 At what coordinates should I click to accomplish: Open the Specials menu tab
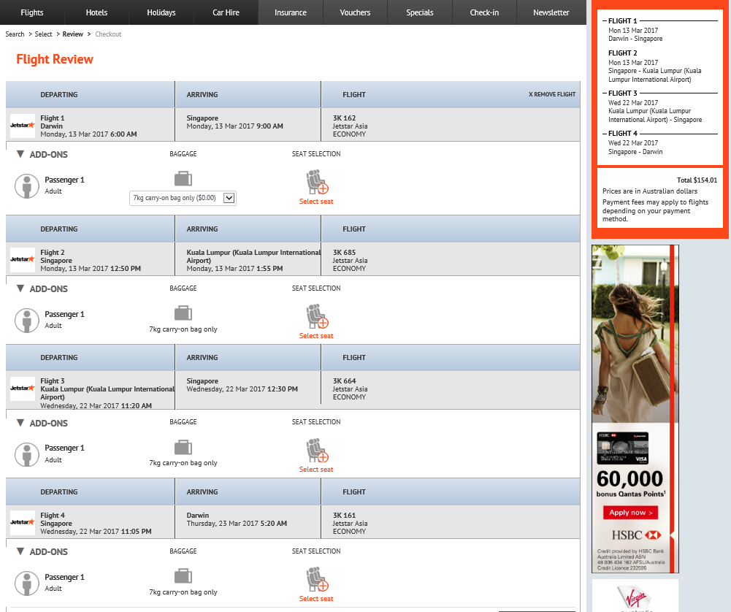pyautogui.click(x=420, y=12)
